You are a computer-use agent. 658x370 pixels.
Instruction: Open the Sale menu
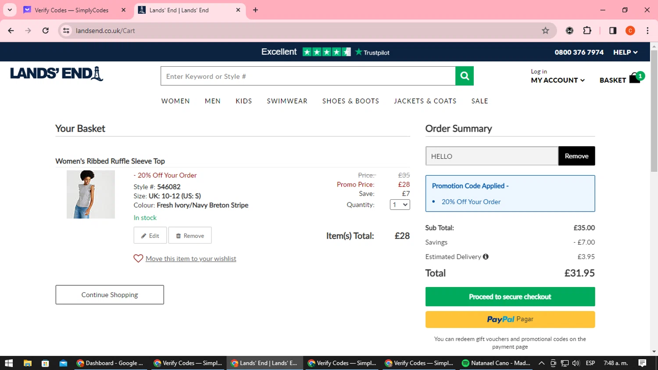479,101
